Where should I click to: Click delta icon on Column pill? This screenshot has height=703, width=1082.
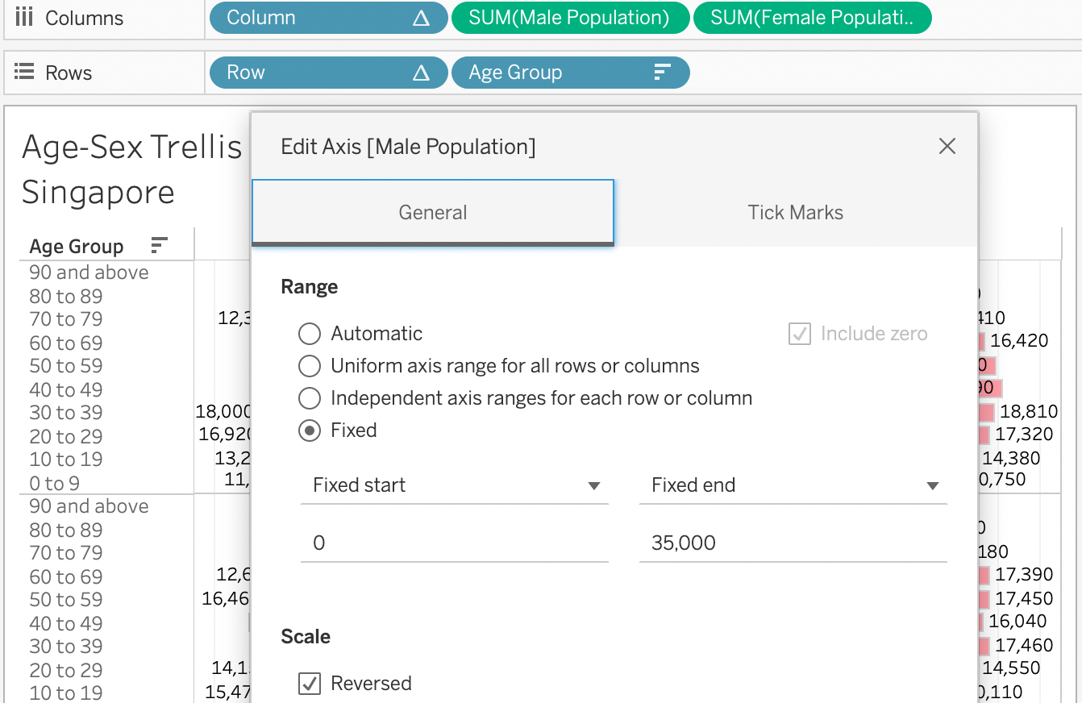[420, 18]
